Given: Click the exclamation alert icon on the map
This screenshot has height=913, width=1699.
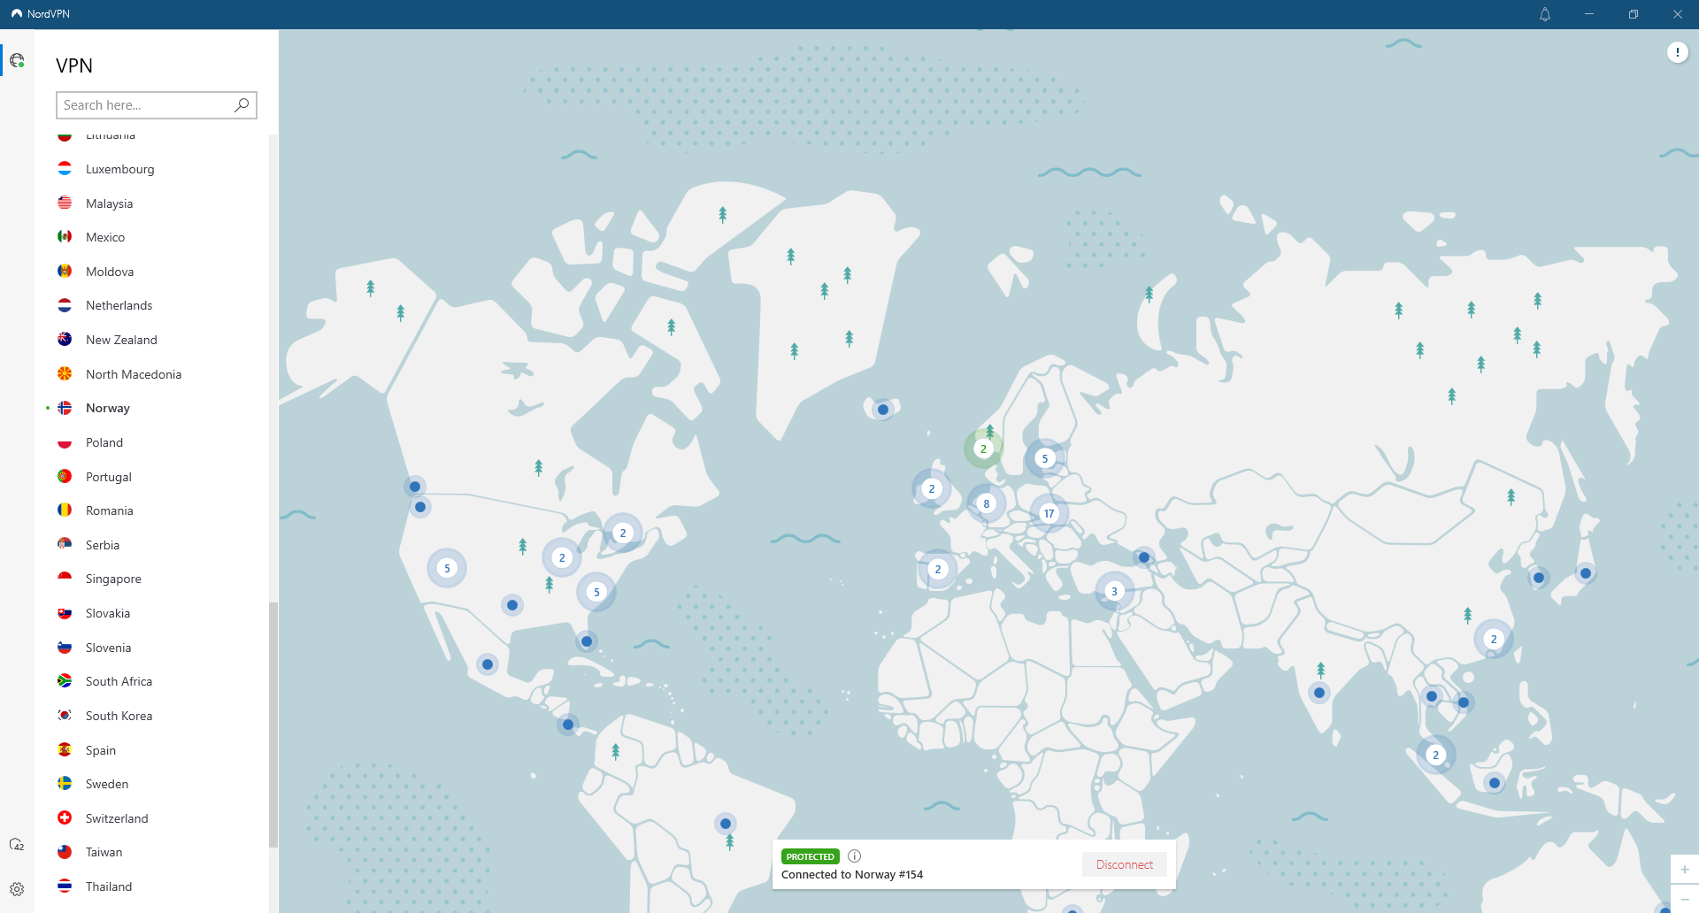Looking at the screenshot, I should [1677, 52].
